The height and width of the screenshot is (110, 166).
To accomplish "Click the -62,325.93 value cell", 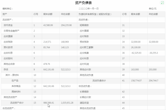I will [x=136, y=53].
